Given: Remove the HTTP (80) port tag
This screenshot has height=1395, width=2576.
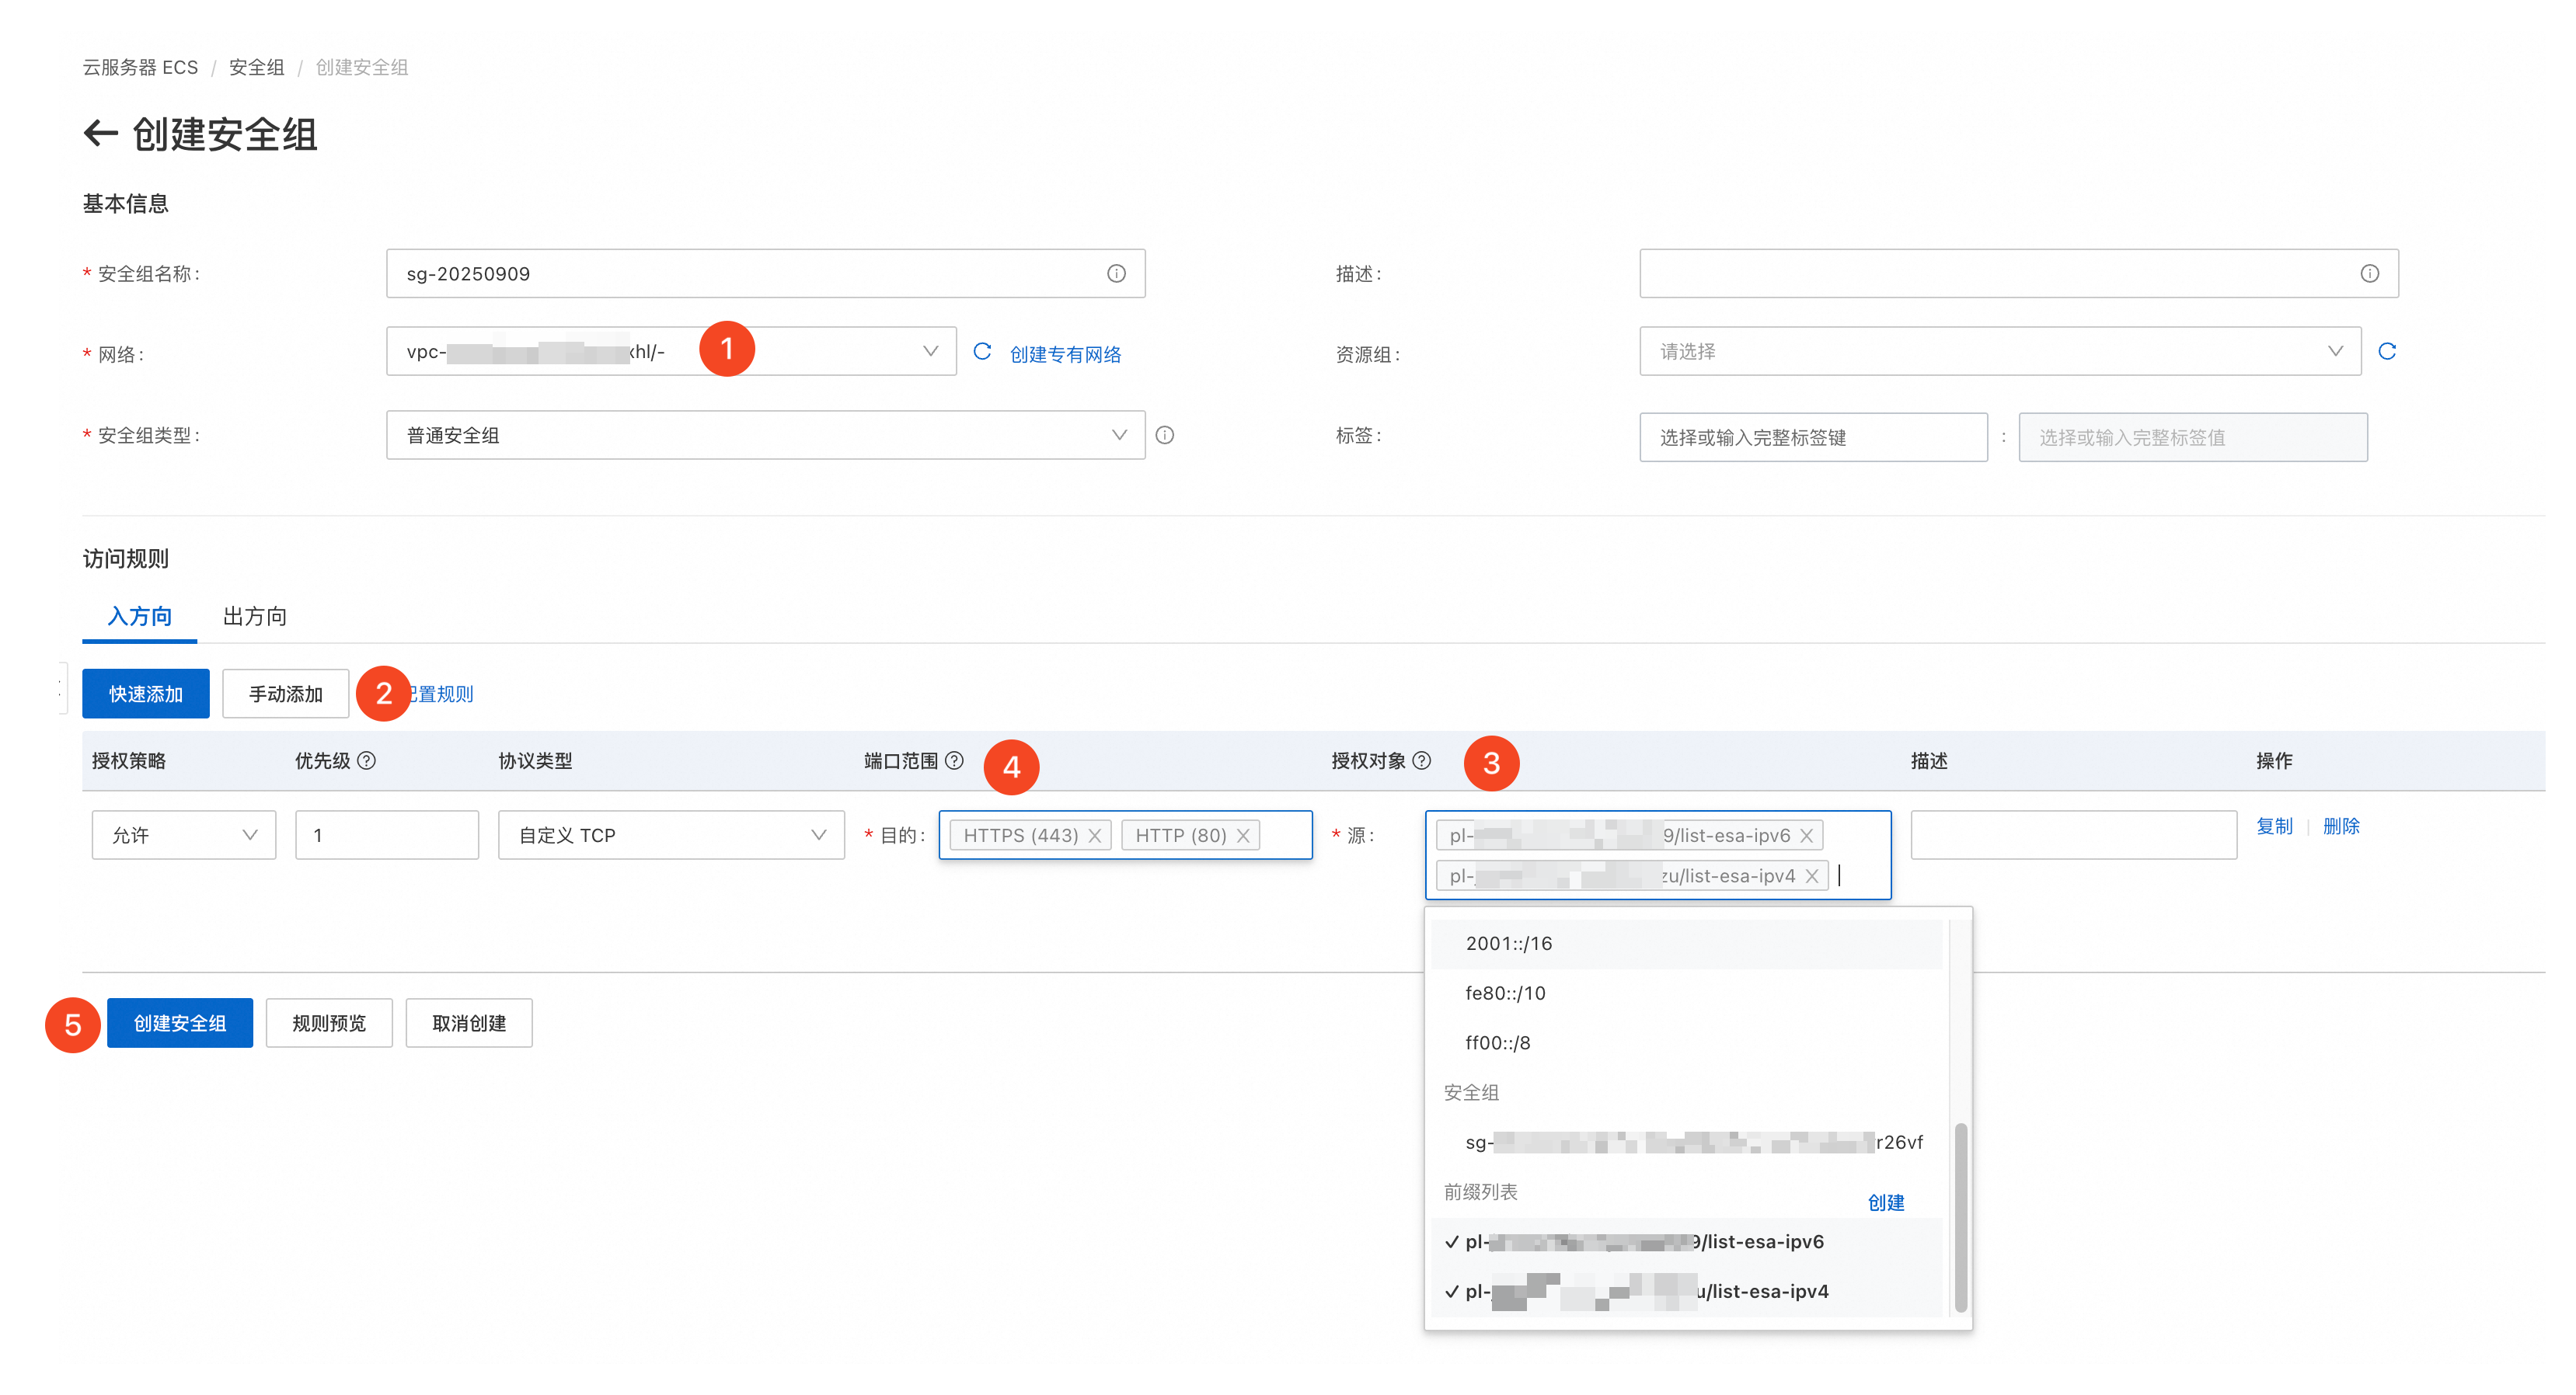Looking at the screenshot, I should click(x=1243, y=837).
